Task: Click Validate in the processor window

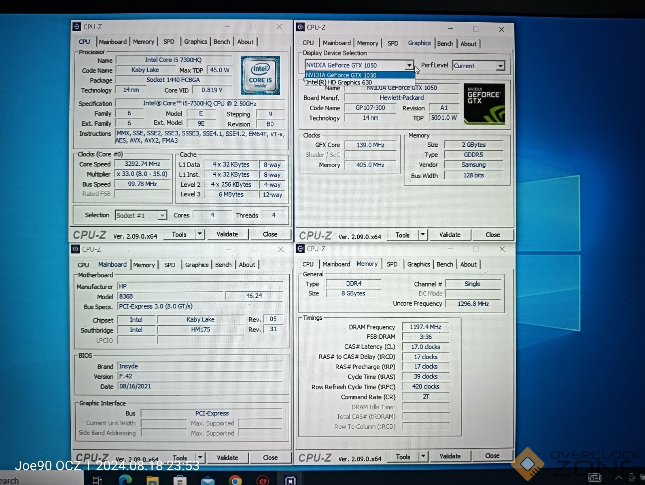Action: pyautogui.click(x=227, y=234)
